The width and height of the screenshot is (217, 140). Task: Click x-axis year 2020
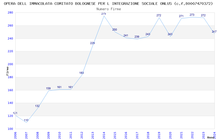click(170, 135)
